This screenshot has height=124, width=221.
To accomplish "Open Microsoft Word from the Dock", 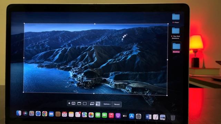I will tap(148, 117).
